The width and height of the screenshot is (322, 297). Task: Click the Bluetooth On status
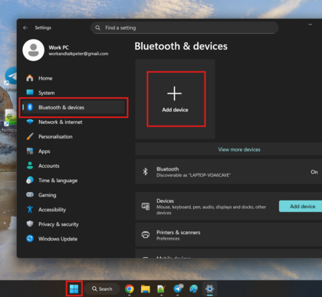click(x=314, y=171)
